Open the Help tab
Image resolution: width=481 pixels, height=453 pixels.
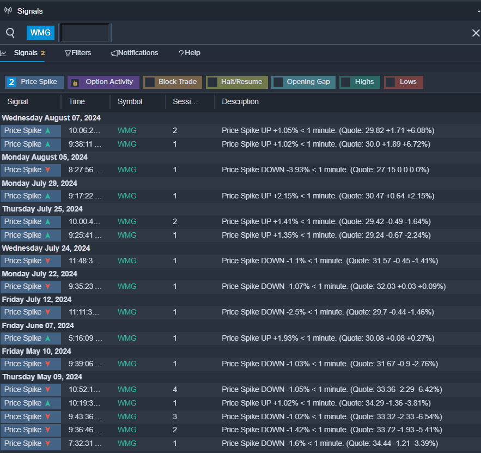point(189,53)
